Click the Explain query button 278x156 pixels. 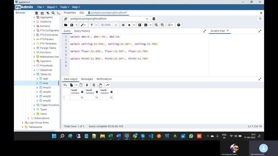140,25
